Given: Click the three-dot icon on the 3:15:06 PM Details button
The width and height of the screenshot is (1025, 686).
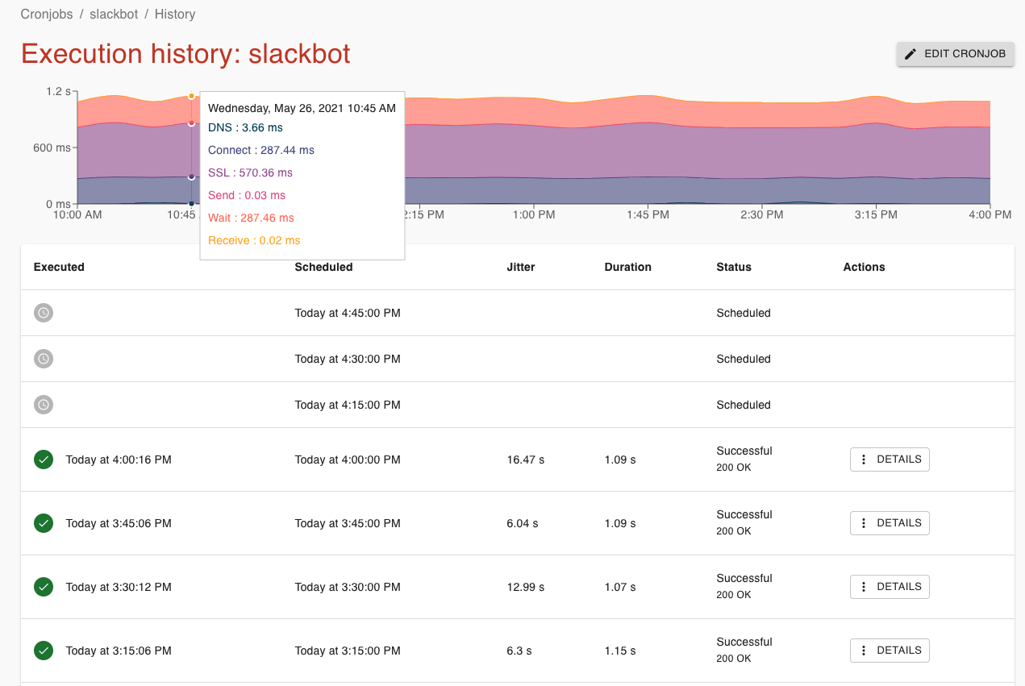Looking at the screenshot, I should coord(864,651).
